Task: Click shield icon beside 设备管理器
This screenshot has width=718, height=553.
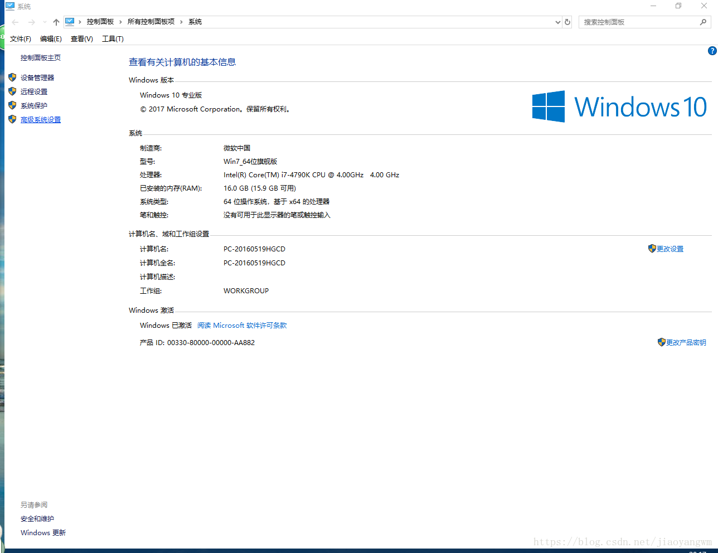Action: point(12,77)
